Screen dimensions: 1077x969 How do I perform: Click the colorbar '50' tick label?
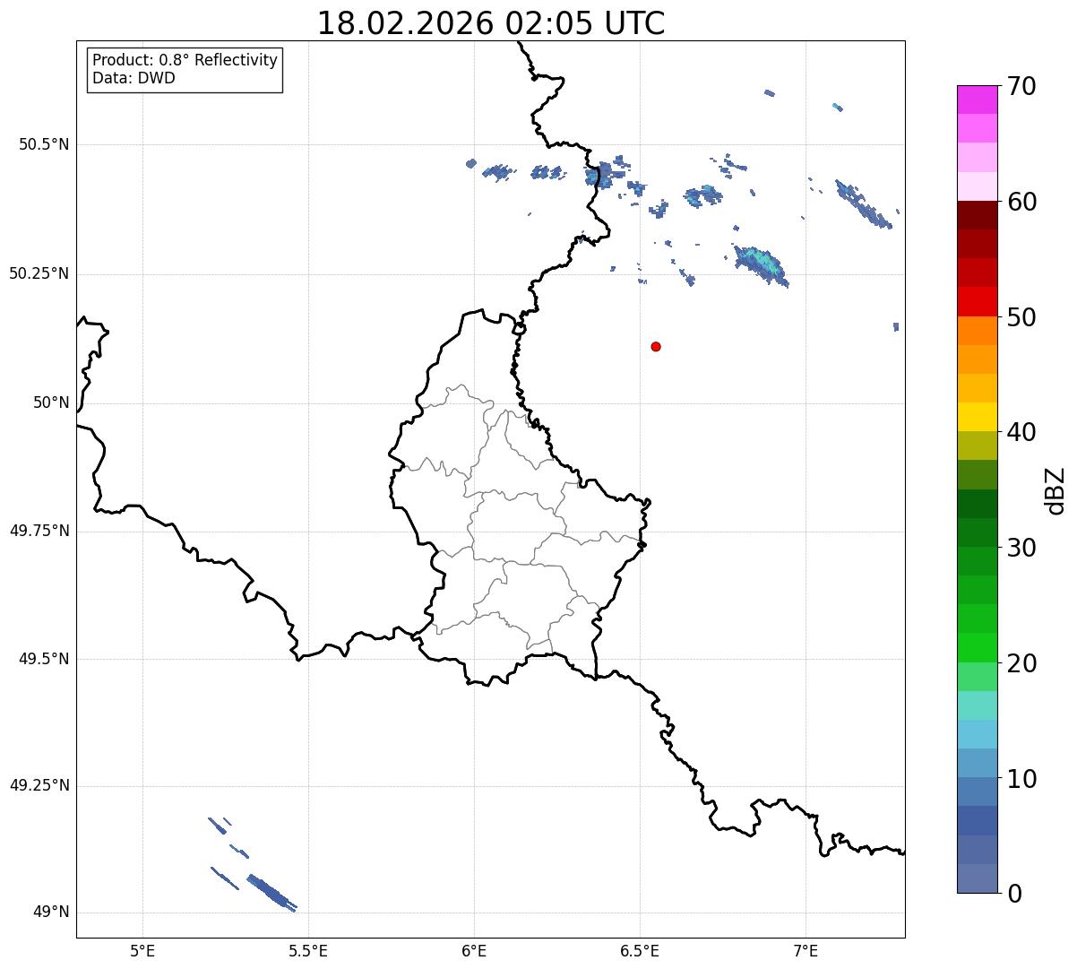click(1021, 317)
